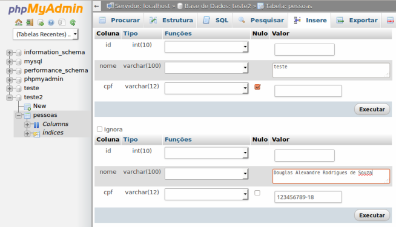The width and height of the screenshot is (396, 227).
Task: Open Tabela: pessoas breadcrumb link
Action: [289, 6]
